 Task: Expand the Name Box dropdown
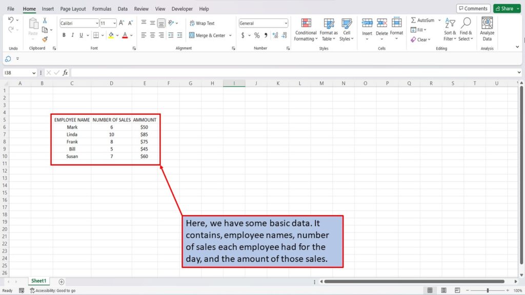click(x=34, y=73)
